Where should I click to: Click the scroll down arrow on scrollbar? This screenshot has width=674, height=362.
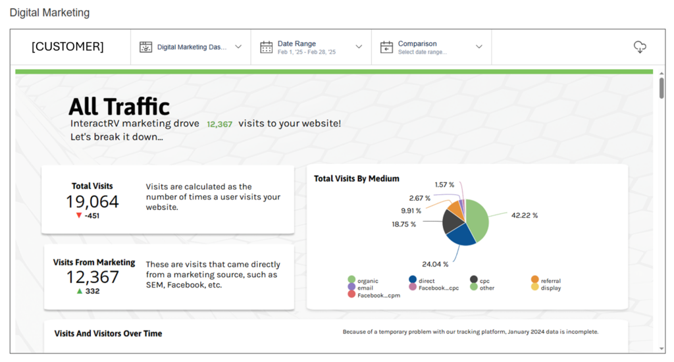[x=661, y=348]
